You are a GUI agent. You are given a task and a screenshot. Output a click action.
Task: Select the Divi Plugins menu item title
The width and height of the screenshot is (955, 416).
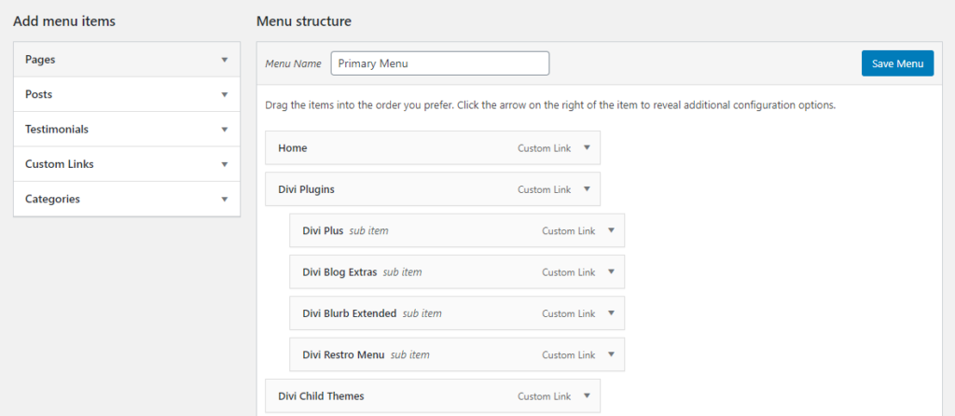(306, 189)
